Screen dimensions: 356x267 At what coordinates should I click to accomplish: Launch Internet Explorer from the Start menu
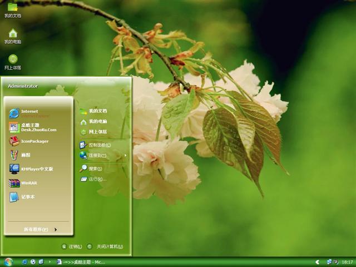[29, 113]
